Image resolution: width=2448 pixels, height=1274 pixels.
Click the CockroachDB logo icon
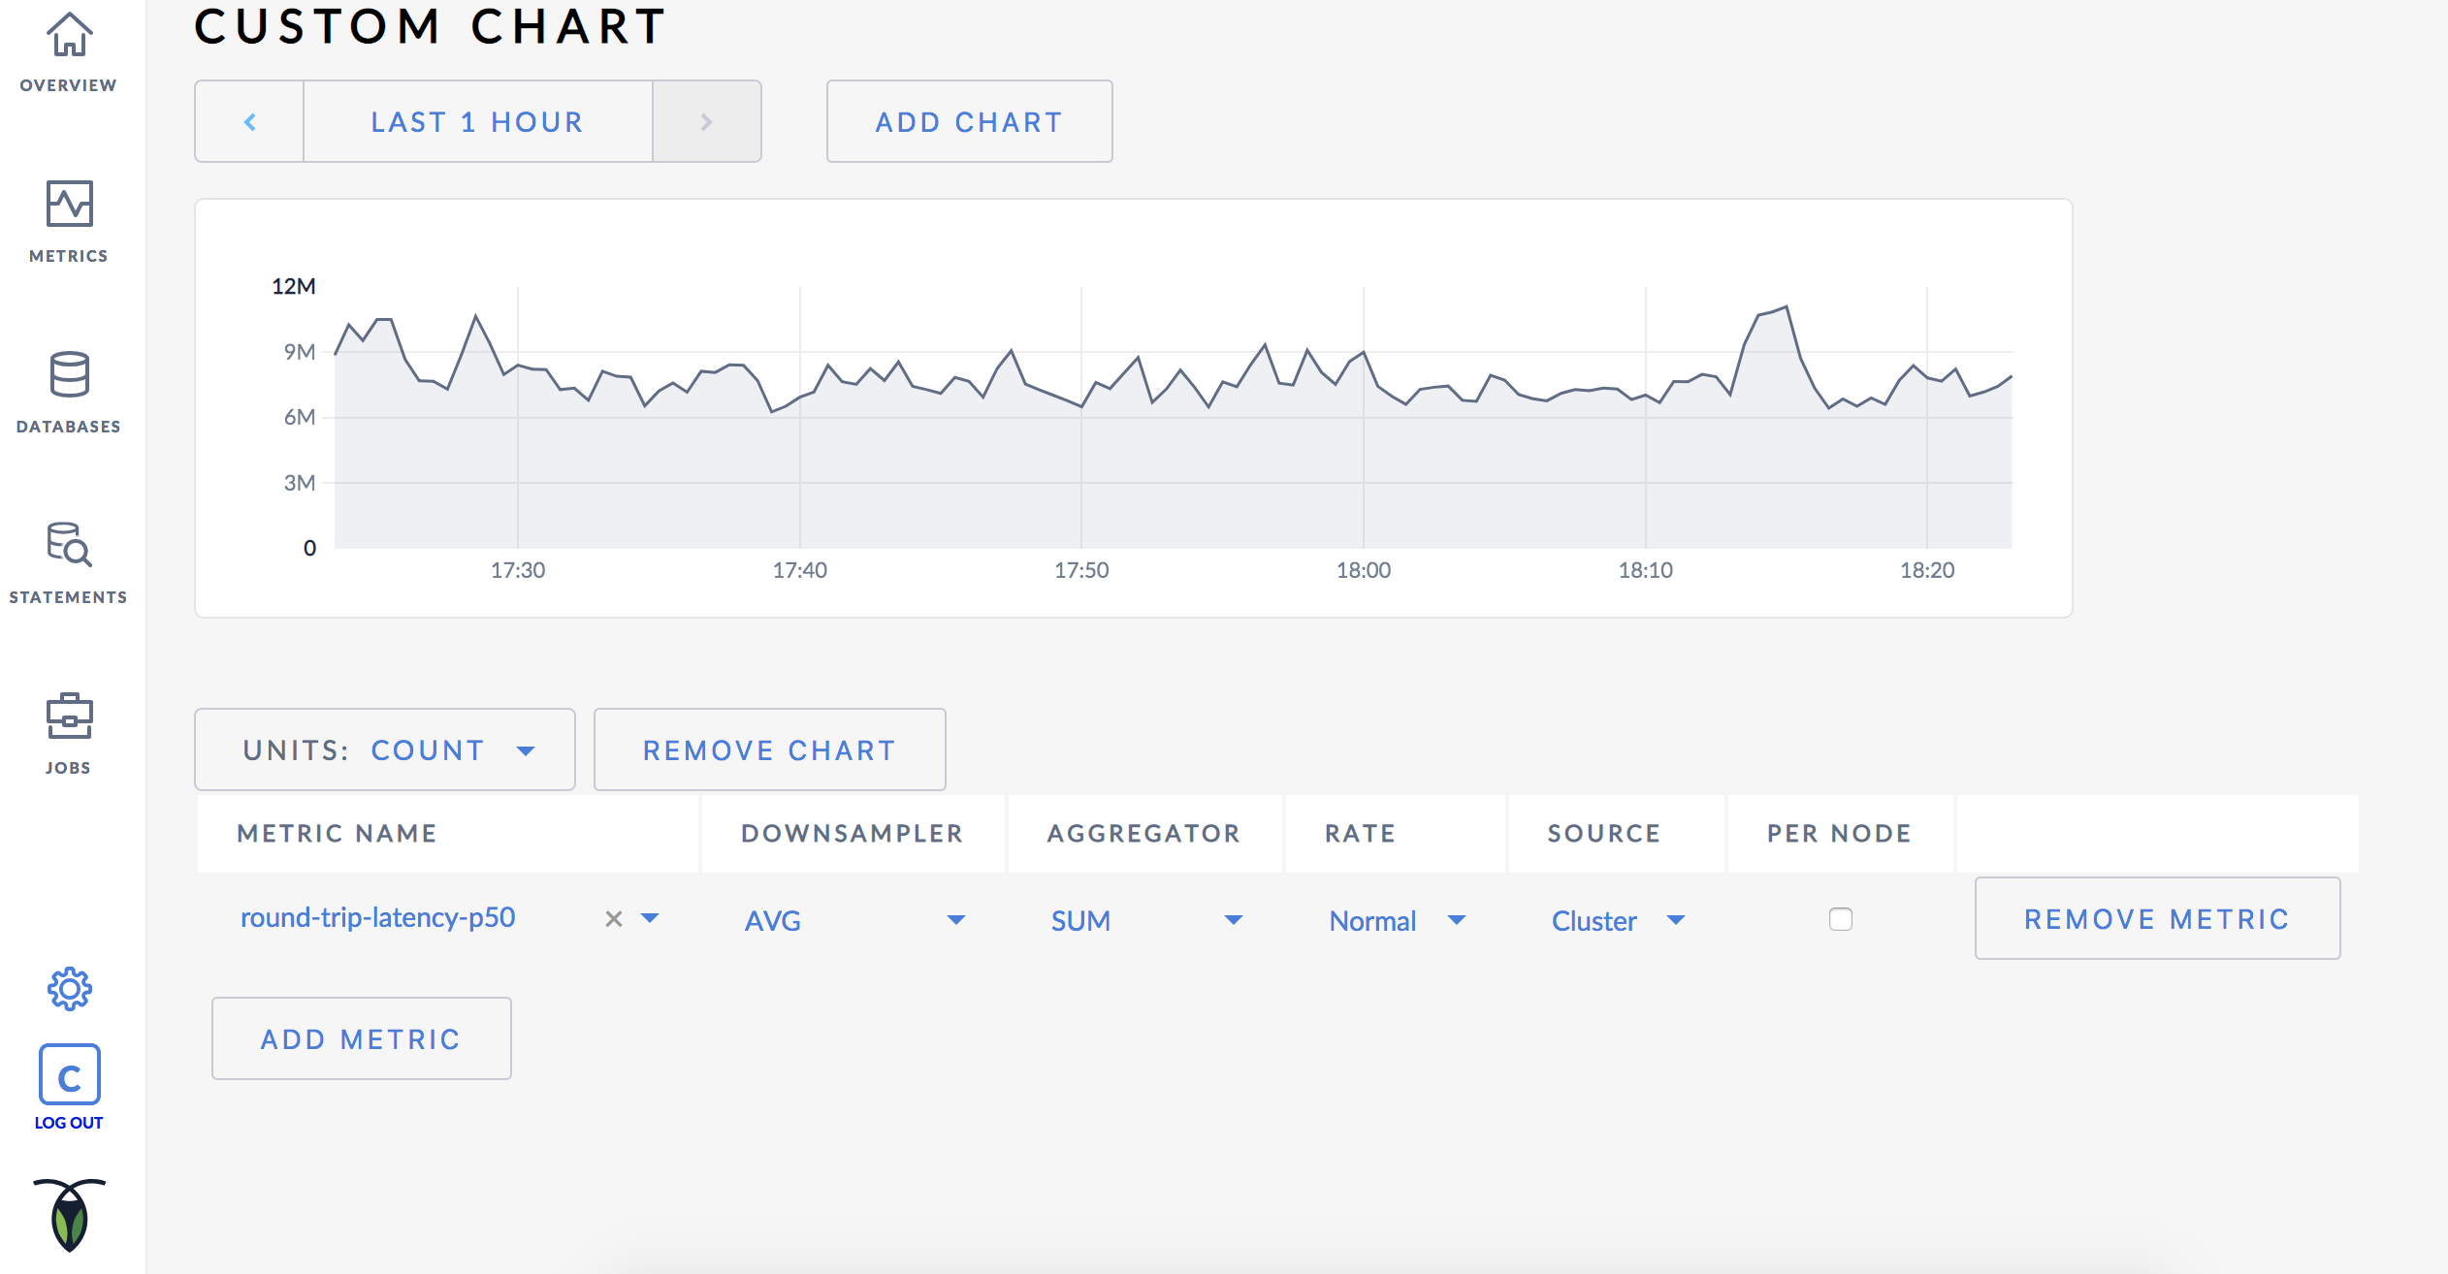click(x=68, y=1214)
